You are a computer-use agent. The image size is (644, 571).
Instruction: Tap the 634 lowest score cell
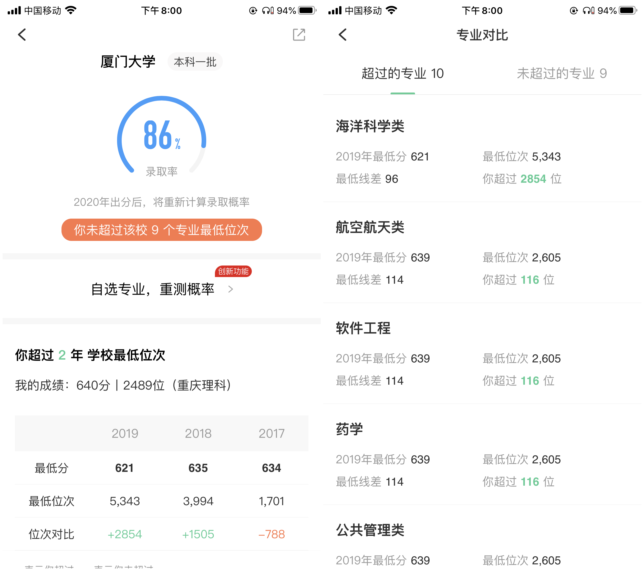pos(272,468)
